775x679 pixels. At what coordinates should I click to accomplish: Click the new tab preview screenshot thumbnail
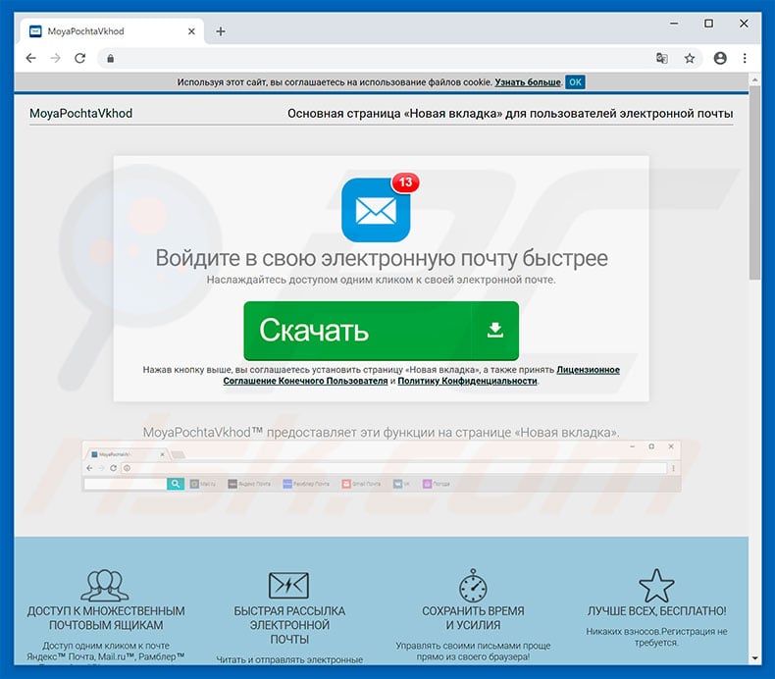pos(381,466)
